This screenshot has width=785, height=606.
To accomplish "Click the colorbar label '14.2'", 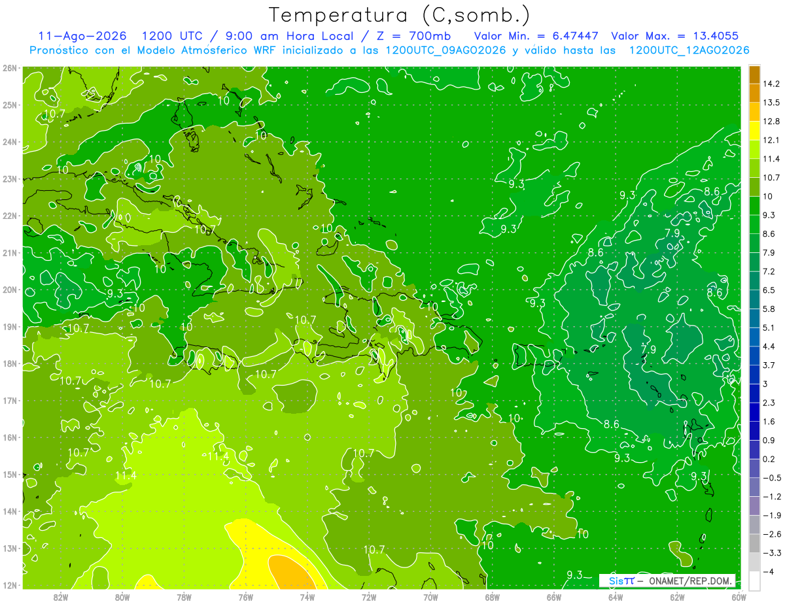I will pos(773,84).
